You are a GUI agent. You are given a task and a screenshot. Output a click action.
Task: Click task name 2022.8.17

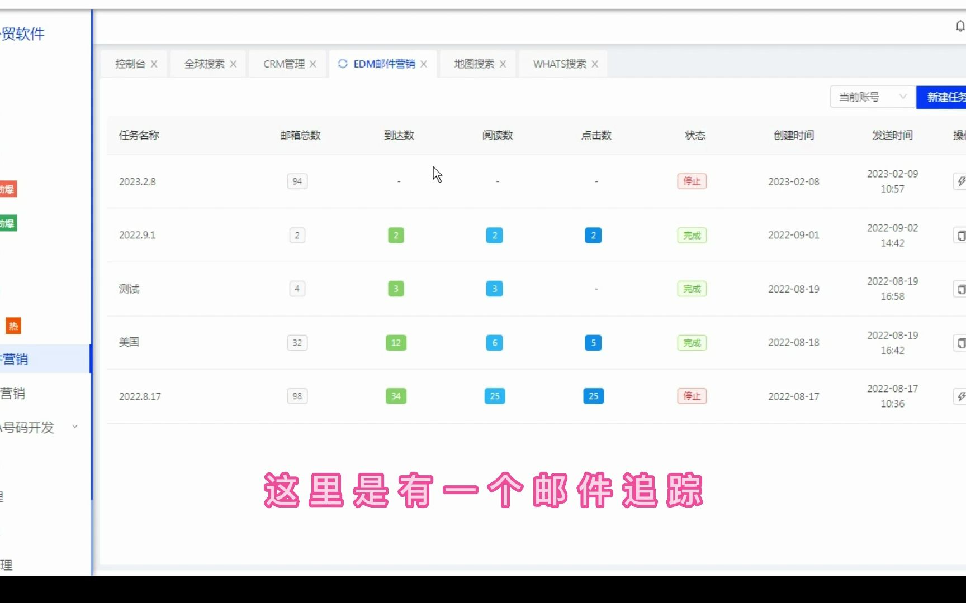click(140, 396)
